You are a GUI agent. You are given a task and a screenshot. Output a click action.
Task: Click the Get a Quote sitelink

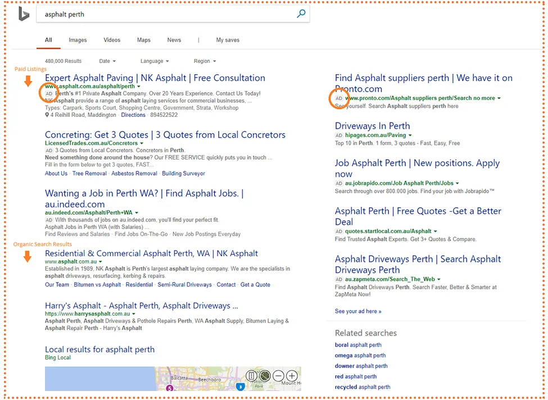(x=255, y=285)
